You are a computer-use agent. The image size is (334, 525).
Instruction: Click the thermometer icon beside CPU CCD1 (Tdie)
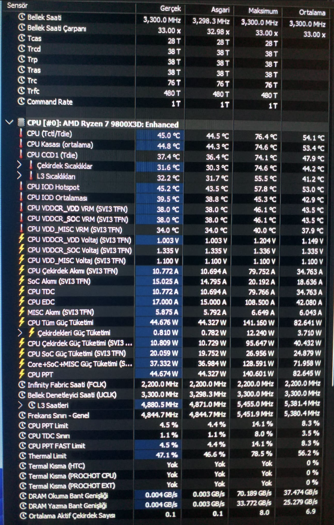pyautogui.click(x=22, y=155)
